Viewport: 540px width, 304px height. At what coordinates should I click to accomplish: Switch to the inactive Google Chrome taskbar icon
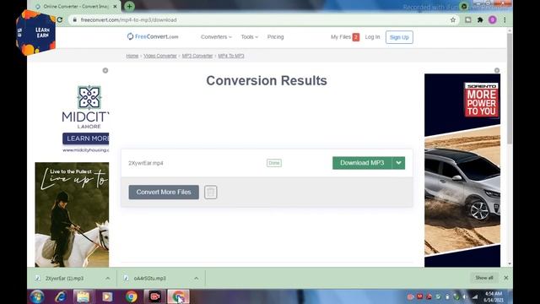[132, 296]
